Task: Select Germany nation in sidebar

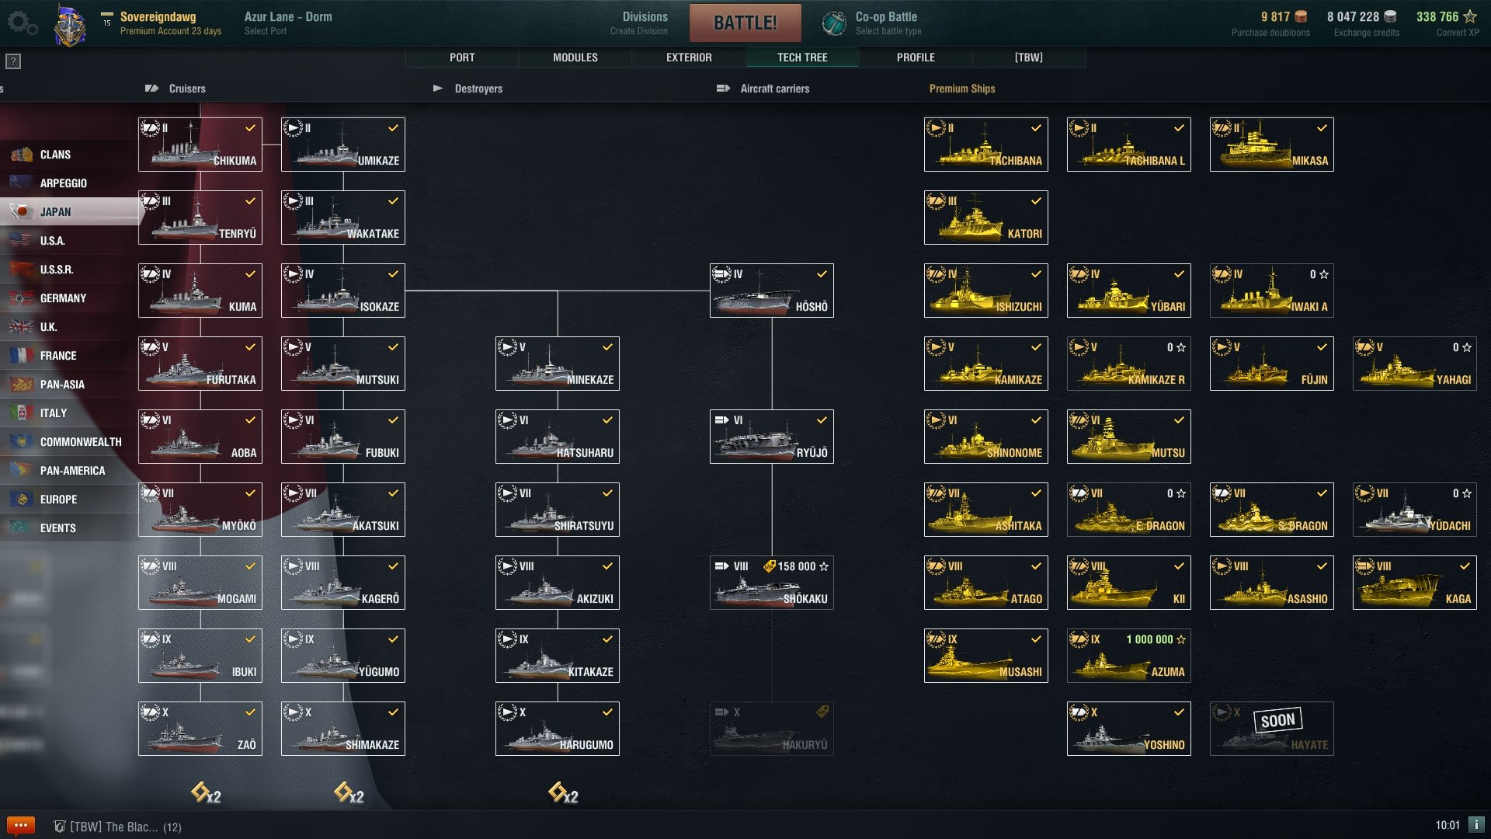Action: coord(62,298)
